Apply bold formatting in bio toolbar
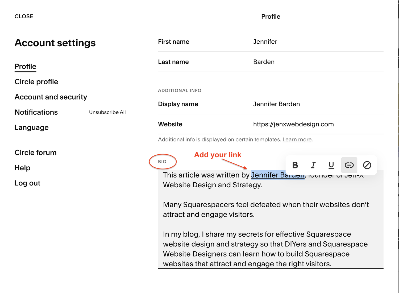399x293 pixels. click(295, 165)
